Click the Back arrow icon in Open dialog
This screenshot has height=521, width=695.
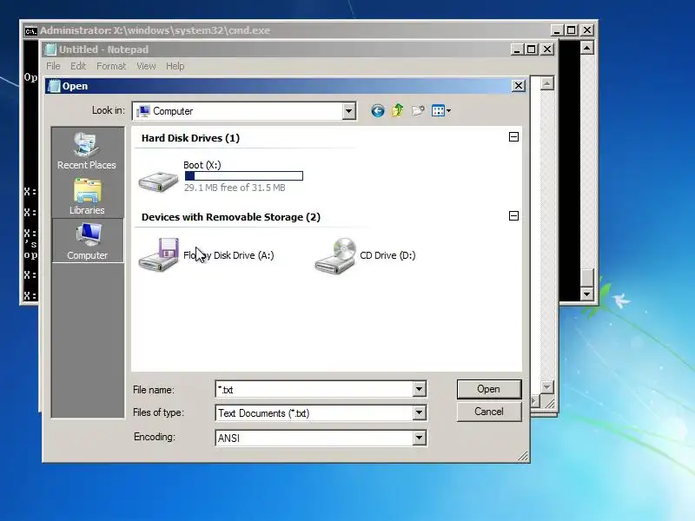pos(378,111)
